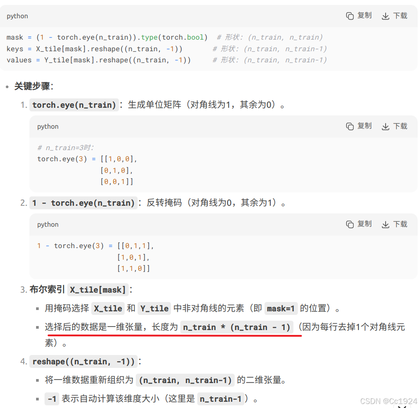Click inline code '1 - torch.eye(n_train)' in step 2

(x=83, y=203)
